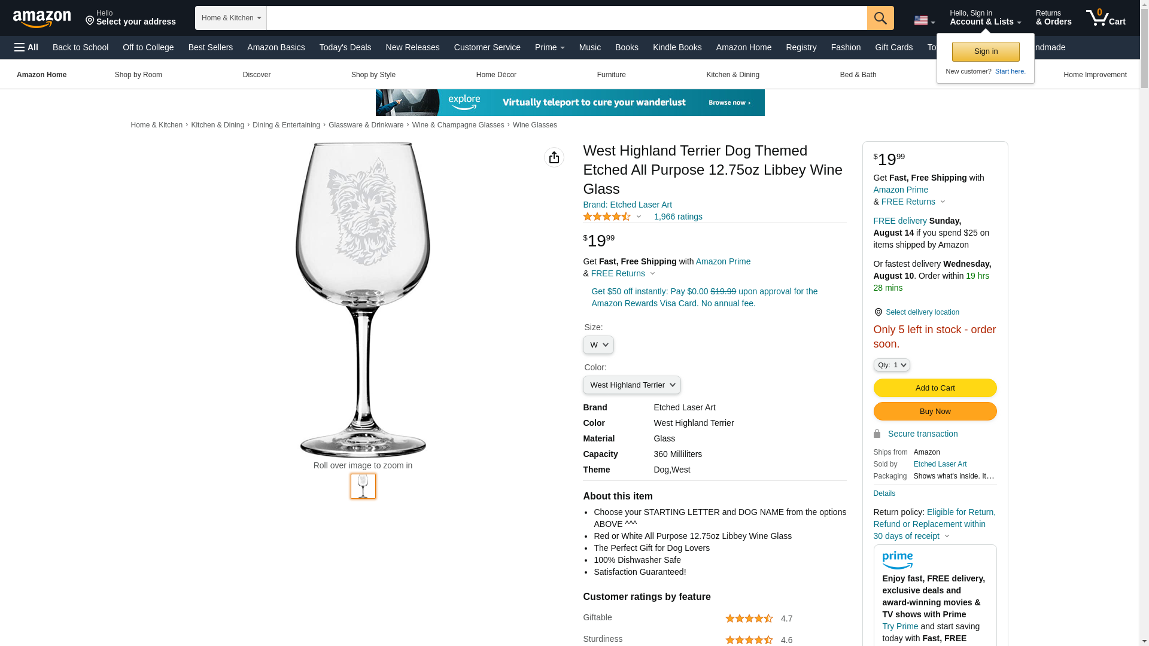Click the Select delivery location pin
This screenshot has height=646, width=1149.
(x=878, y=312)
